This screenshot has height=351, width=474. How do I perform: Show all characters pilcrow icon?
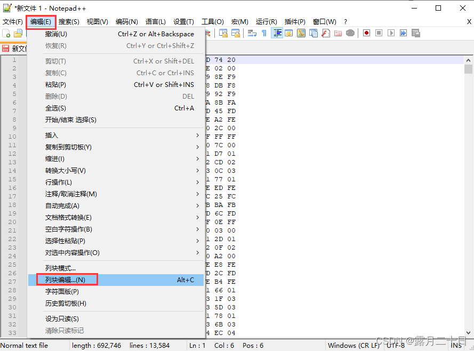pyautogui.click(x=264, y=33)
